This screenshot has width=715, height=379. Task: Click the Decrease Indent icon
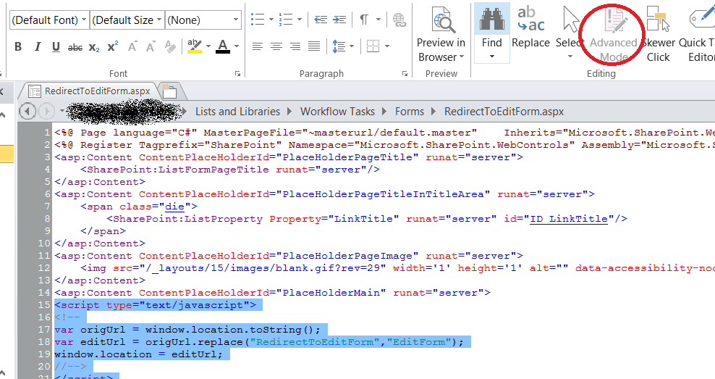tap(321, 19)
